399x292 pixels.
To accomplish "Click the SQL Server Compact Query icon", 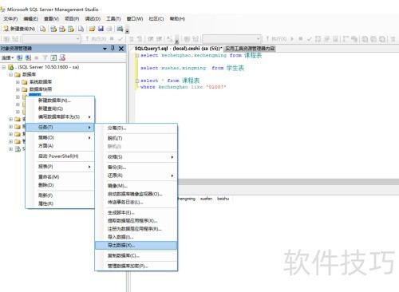I will pos(81,29).
